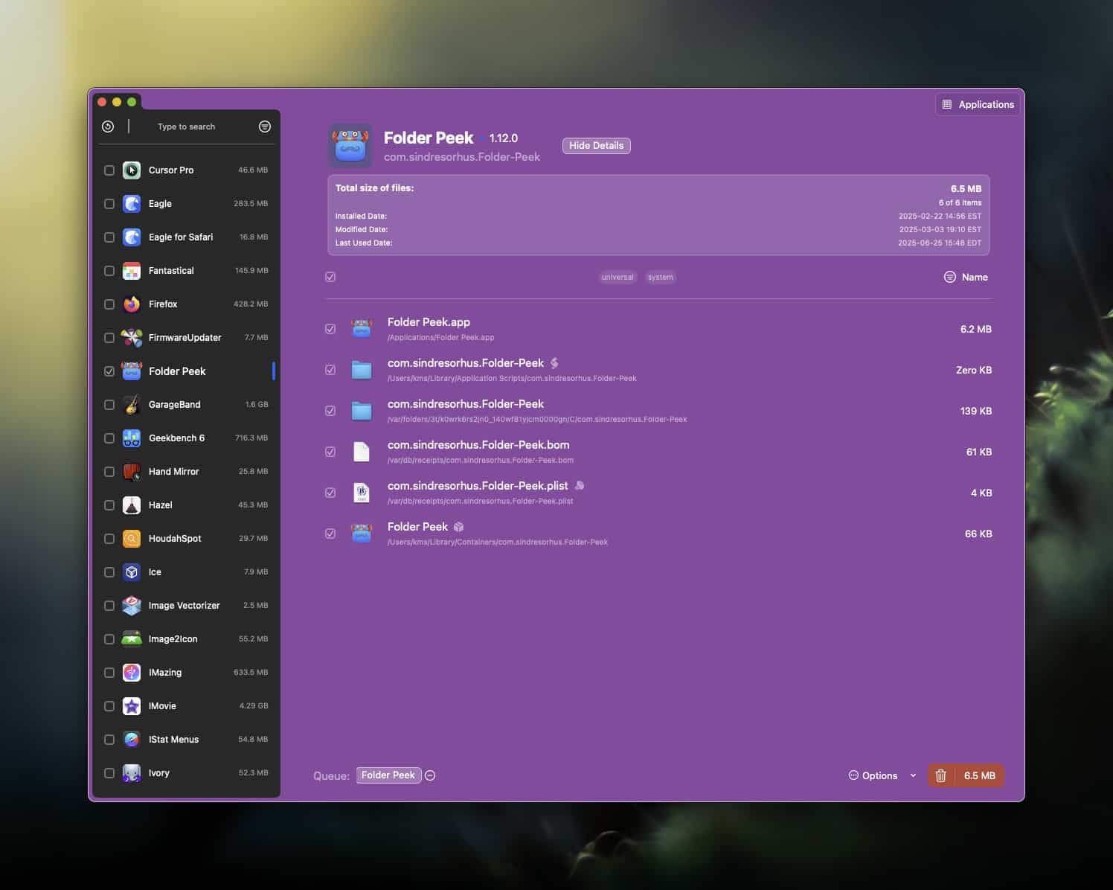Open the sidebar filter icon next to search
Viewport: 1113px width, 890px height.
coord(264,127)
